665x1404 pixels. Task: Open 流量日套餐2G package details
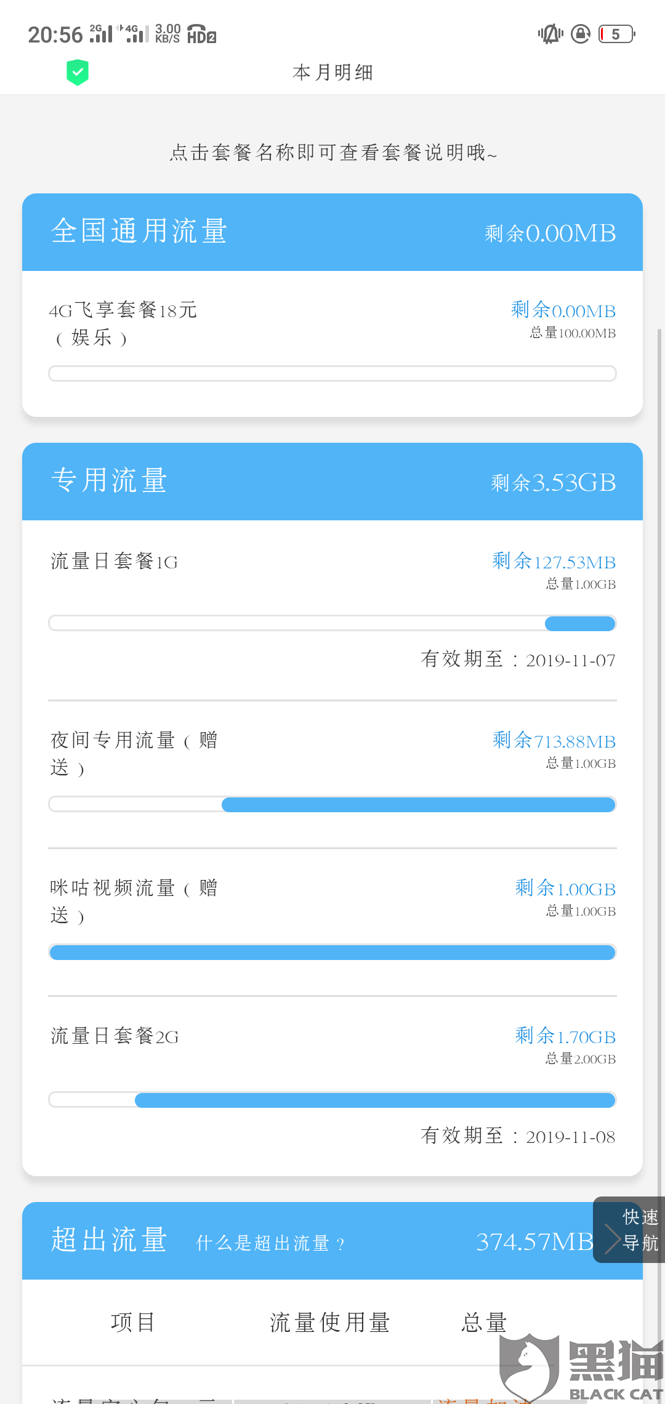click(x=115, y=1036)
